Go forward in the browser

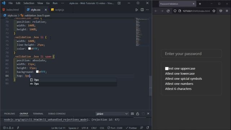coord(162,11)
